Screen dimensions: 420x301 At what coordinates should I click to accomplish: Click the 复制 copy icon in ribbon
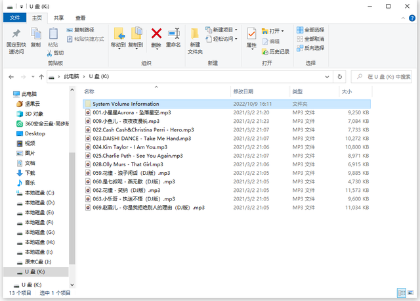tap(35, 34)
